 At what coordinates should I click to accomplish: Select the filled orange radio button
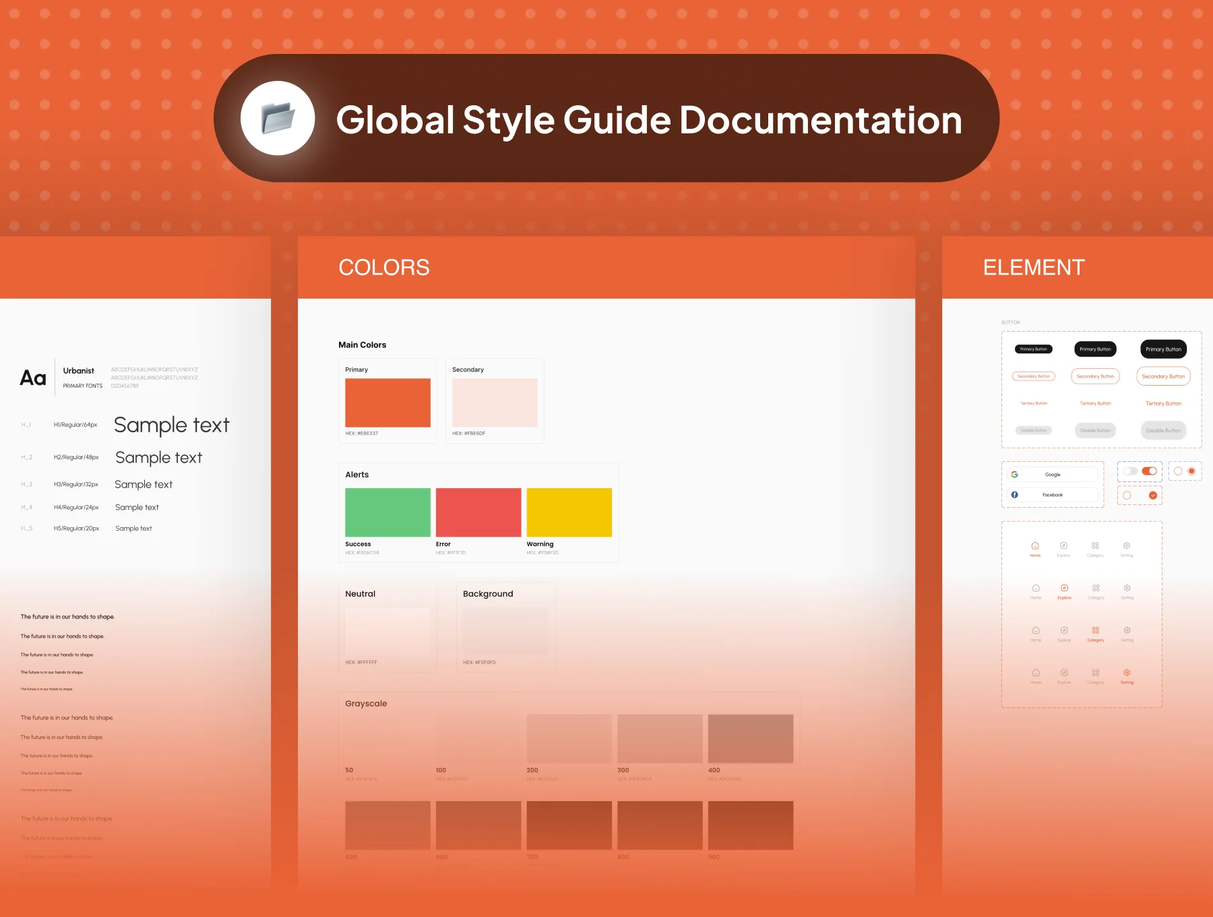coord(1191,471)
